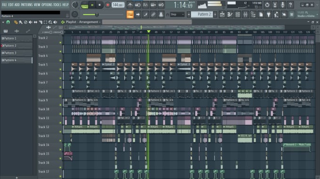Mute Track 15 using its green dot
The width and height of the screenshot is (320, 179).
coord(60,158)
